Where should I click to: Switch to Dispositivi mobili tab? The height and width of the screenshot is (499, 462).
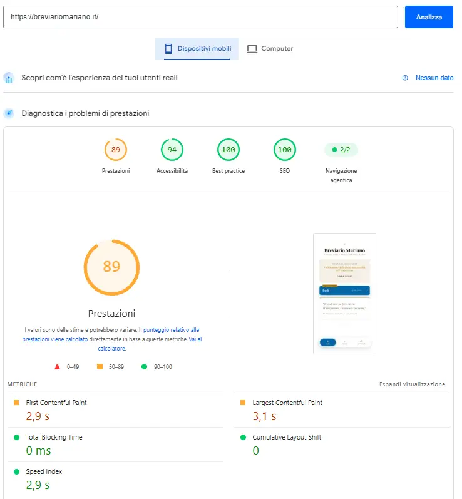(197, 49)
